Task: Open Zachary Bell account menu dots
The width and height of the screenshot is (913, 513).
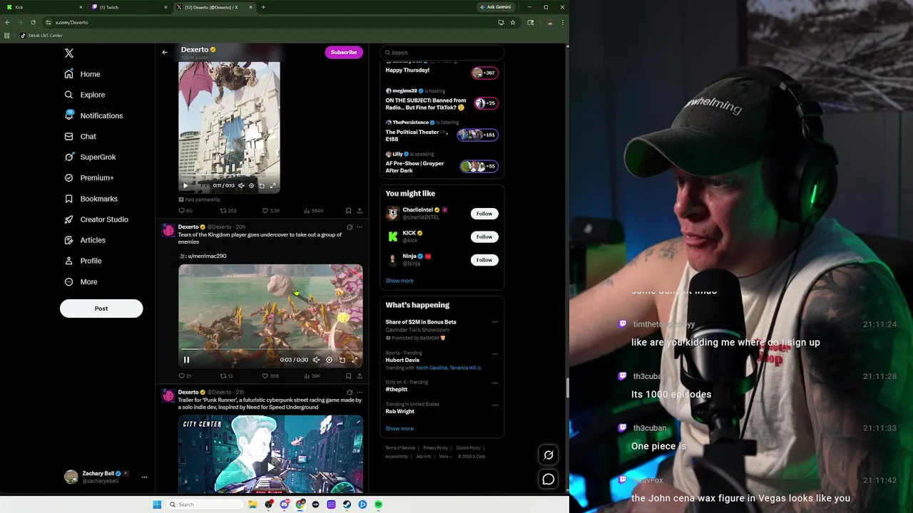Action: coord(144,477)
